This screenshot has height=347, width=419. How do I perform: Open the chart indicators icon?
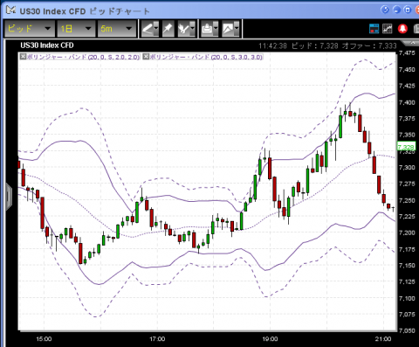[388, 29]
